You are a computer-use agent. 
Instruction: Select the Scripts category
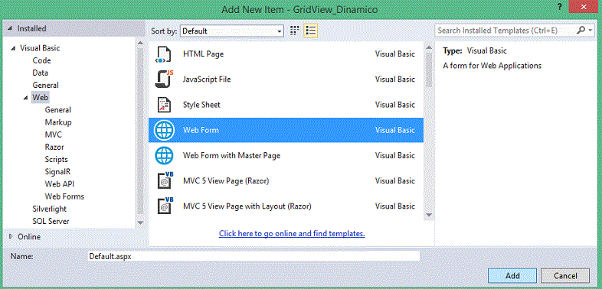tap(56, 160)
